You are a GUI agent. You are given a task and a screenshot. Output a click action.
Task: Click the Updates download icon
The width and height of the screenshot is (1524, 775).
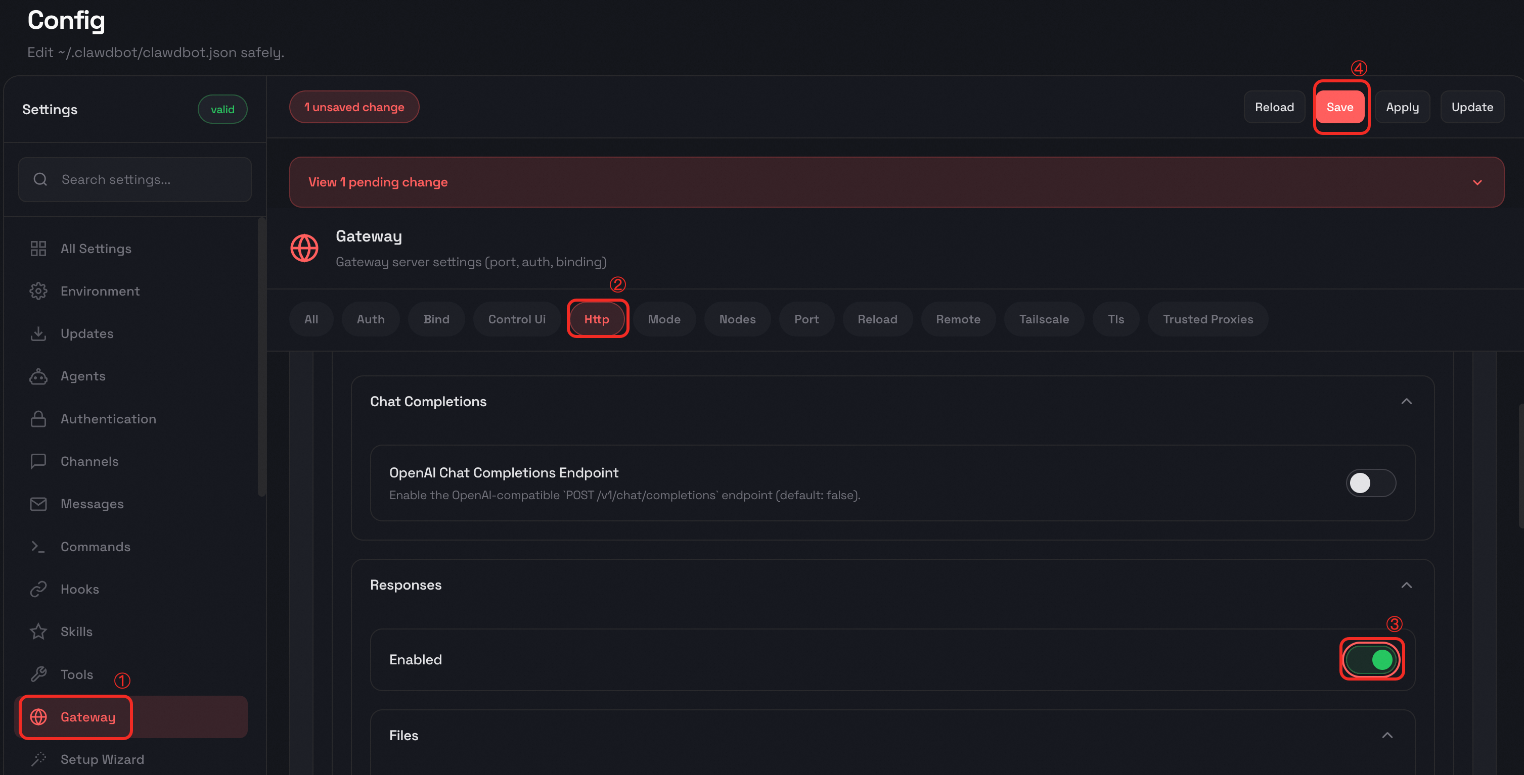tap(38, 333)
